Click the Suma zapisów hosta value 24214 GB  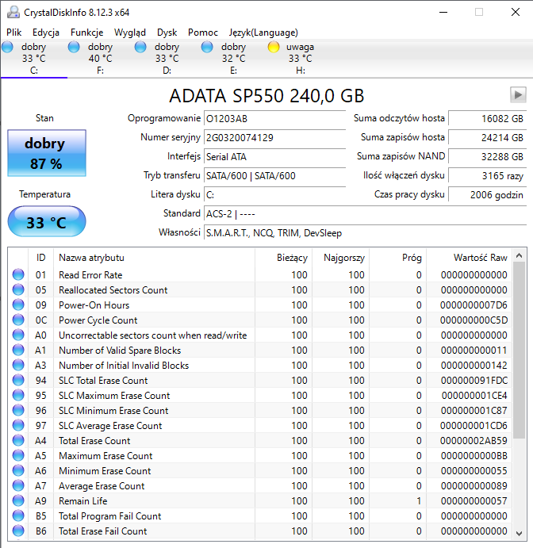(488, 137)
